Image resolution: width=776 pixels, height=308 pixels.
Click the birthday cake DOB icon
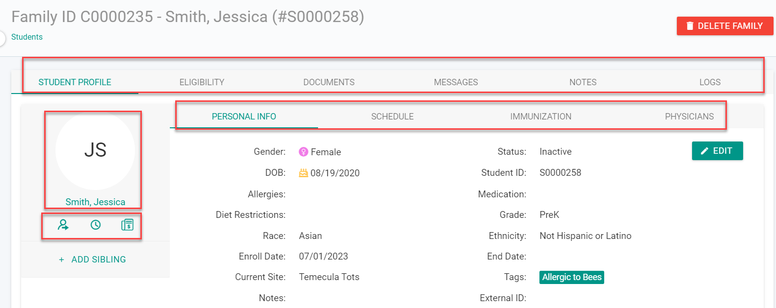click(303, 173)
